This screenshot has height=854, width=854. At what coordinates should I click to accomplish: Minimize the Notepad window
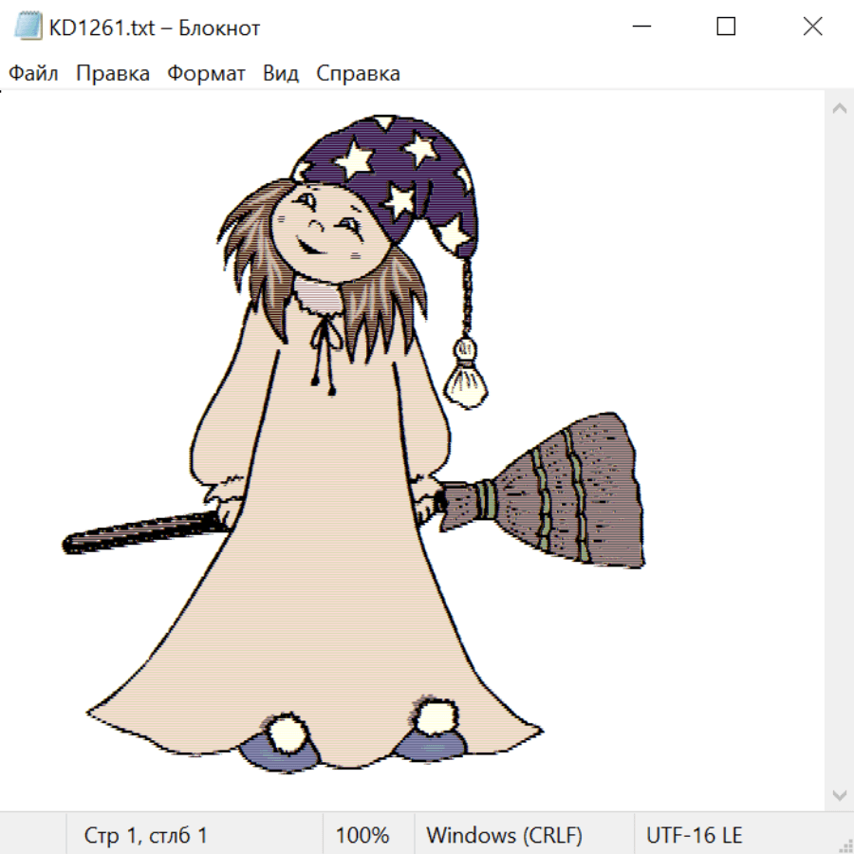[x=640, y=28]
